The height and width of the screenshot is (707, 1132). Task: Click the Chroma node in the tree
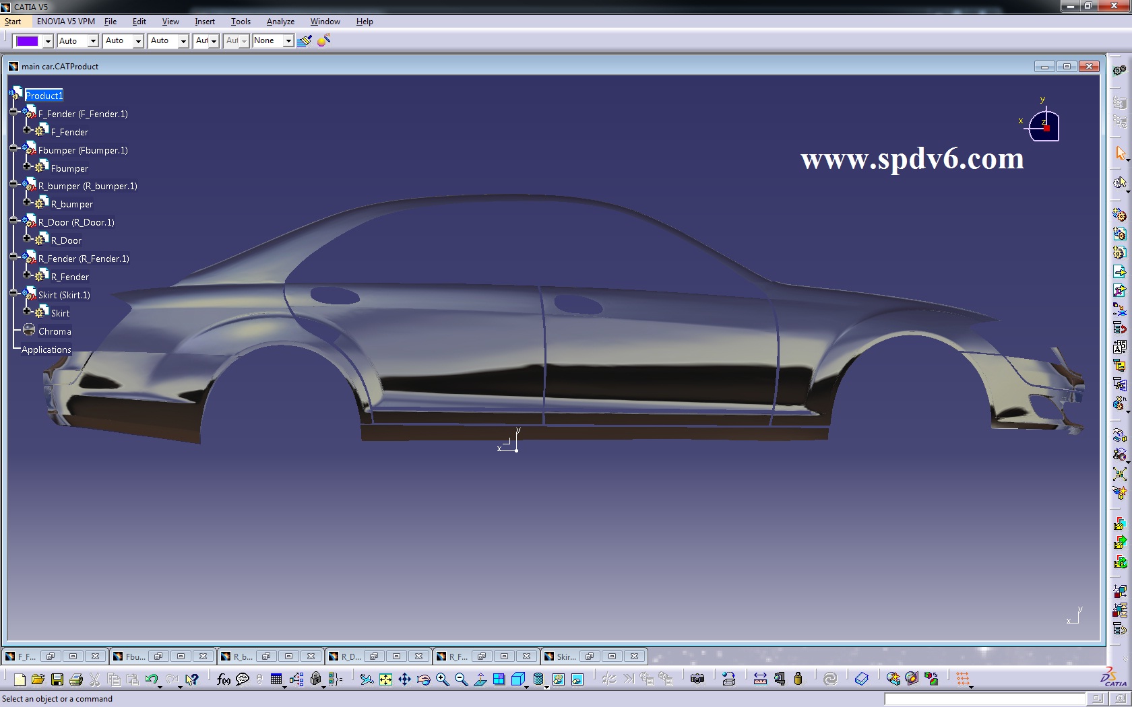54,331
